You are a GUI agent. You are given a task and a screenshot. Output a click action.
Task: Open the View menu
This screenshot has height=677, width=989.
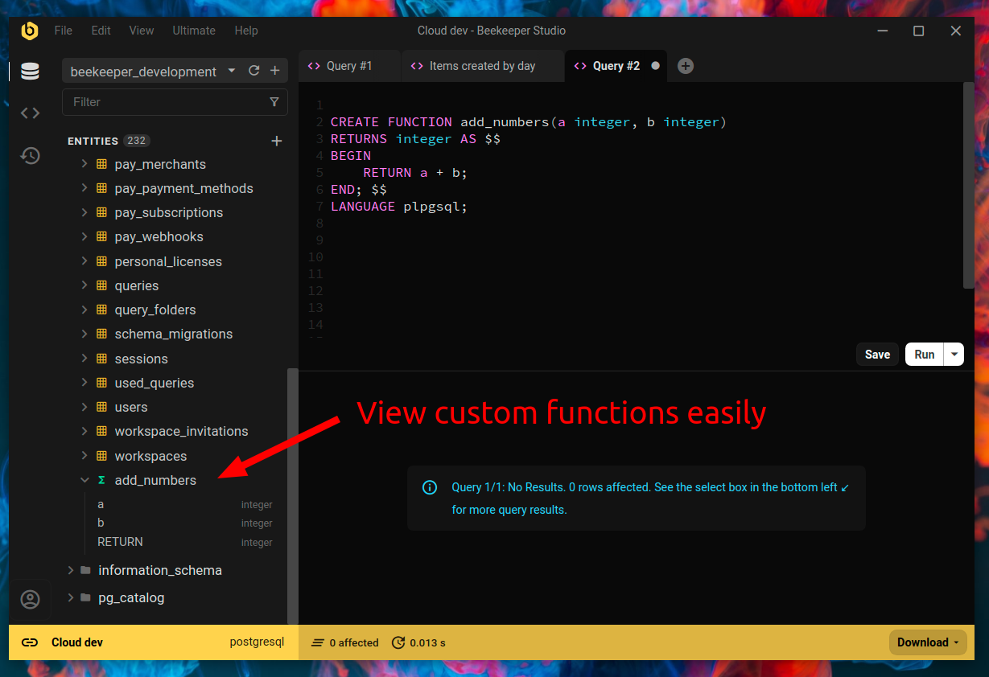(x=141, y=31)
